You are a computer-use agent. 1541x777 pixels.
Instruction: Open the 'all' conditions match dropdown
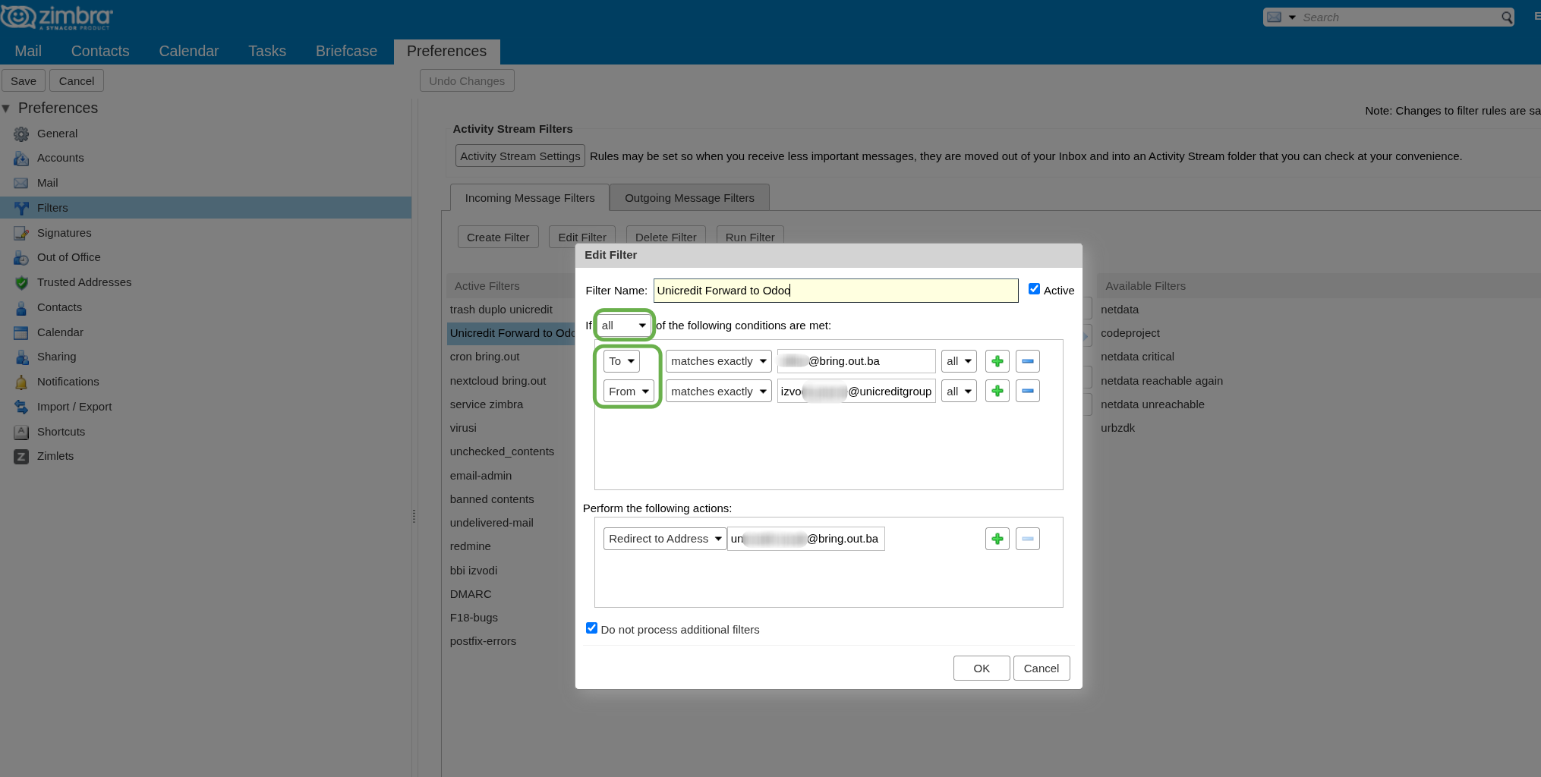623,326
